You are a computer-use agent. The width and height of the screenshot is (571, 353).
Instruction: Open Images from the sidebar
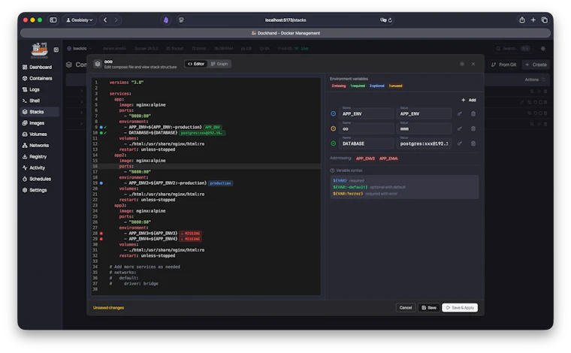34,123
